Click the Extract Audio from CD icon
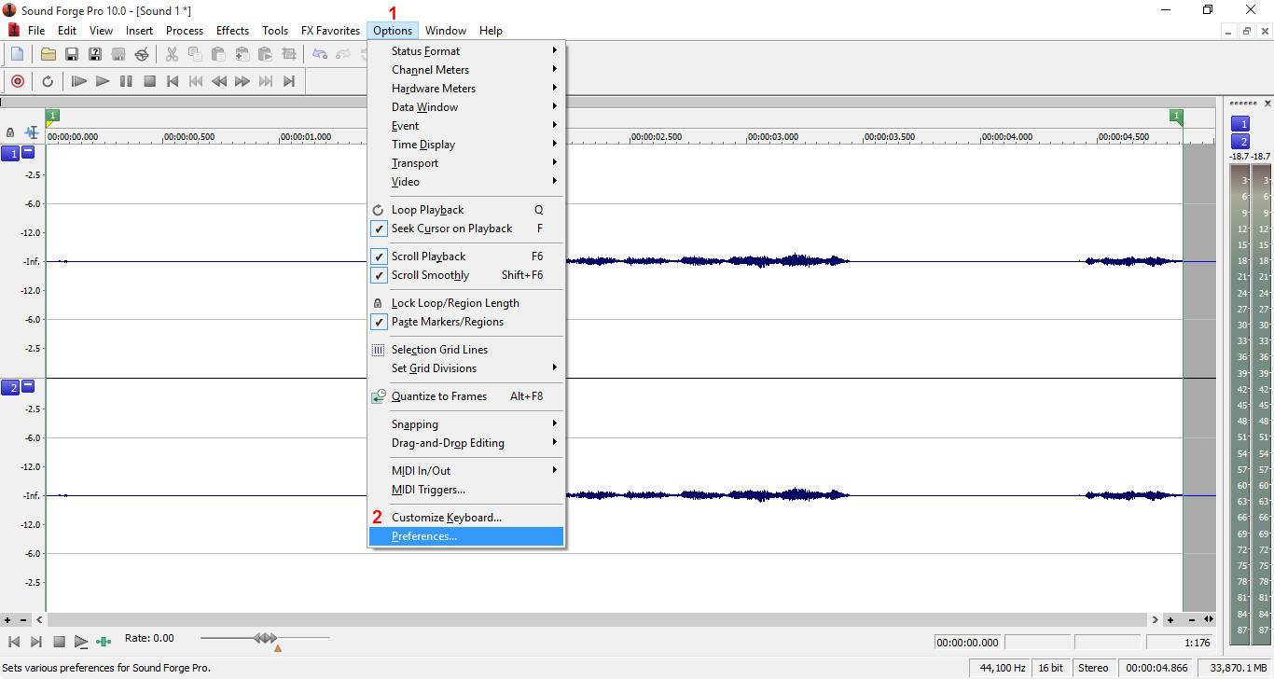The width and height of the screenshot is (1274, 679). click(x=142, y=54)
